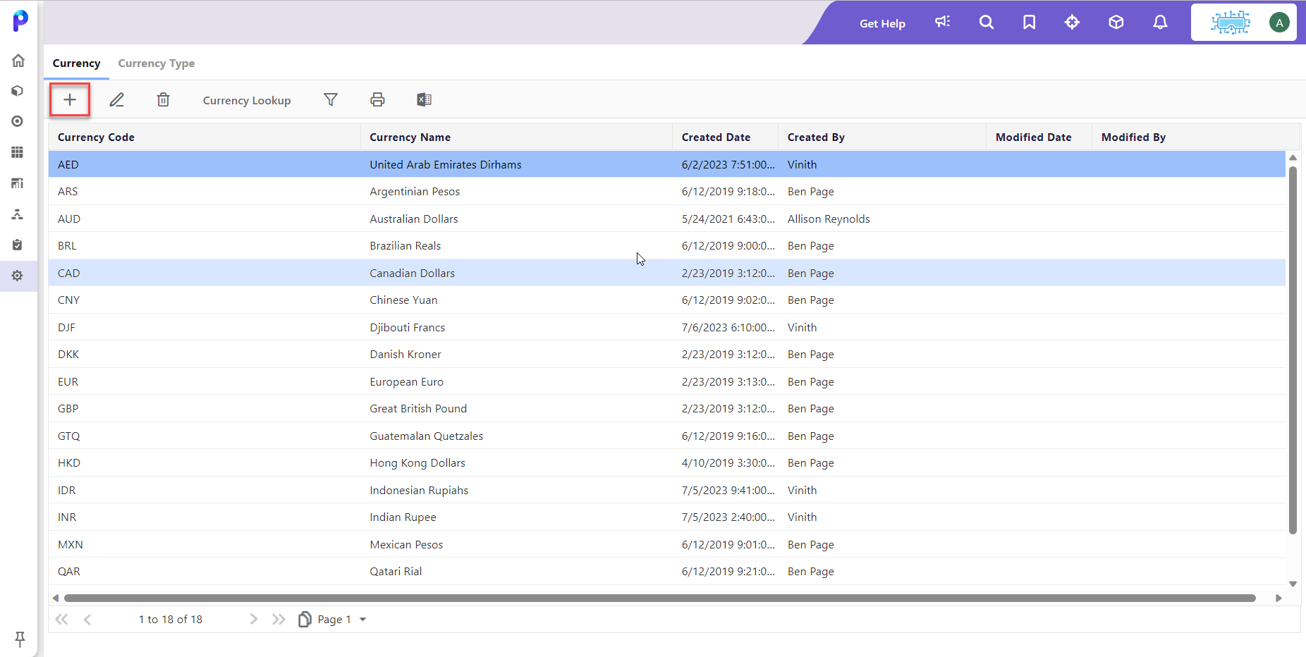Click Indonesian Rupiahs name cell
1306x657 pixels.
tap(516, 491)
